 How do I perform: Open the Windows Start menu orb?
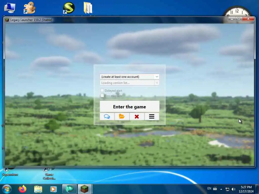click(x=7, y=189)
